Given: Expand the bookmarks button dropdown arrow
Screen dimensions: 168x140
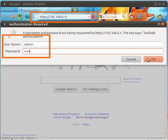Looking at the screenshot, I should coord(143,17).
